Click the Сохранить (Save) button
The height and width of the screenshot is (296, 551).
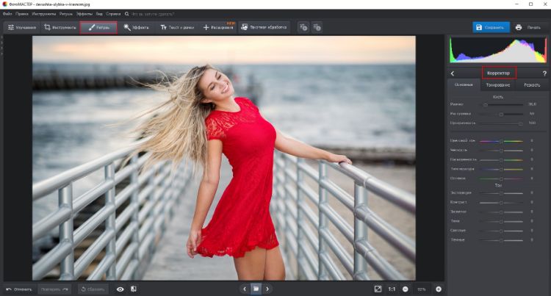490,27
